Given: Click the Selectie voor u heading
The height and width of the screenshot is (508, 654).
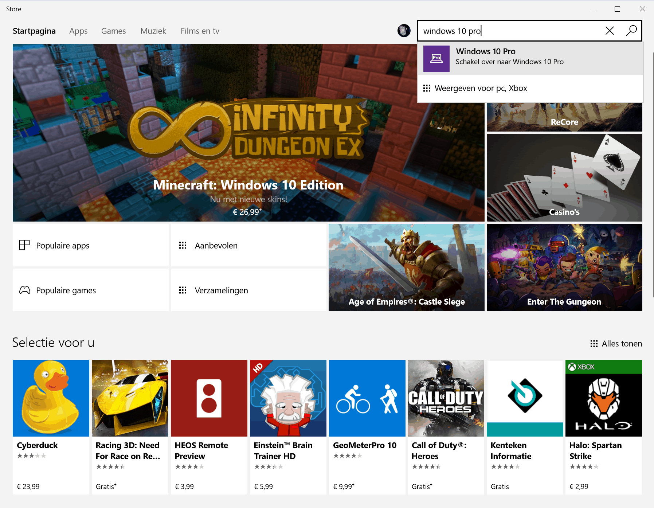Looking at the screenshot, I should pos(53,343).
